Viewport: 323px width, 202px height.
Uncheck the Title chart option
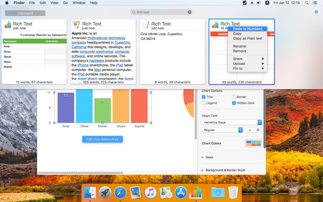click(x=204, y=97)
